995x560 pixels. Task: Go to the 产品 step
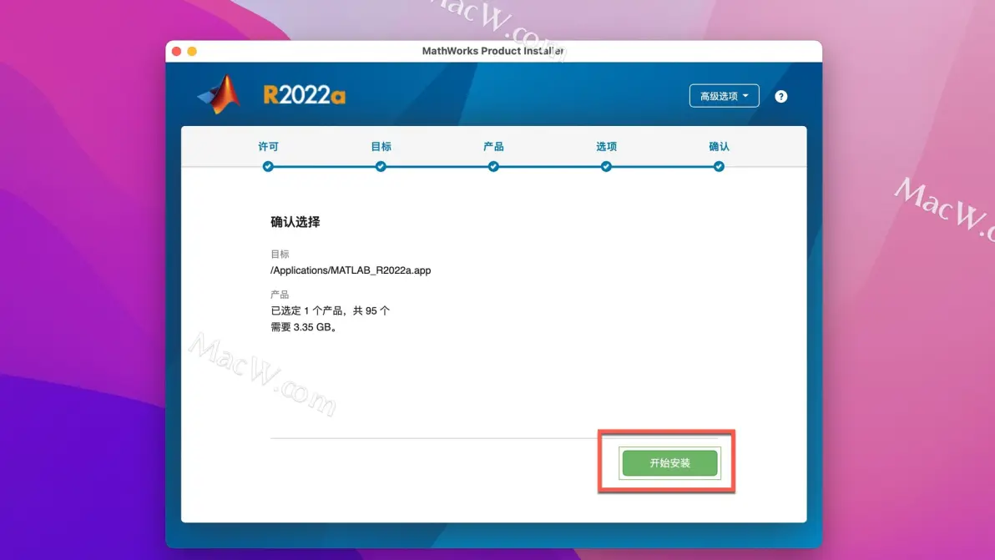click(493, 147)
